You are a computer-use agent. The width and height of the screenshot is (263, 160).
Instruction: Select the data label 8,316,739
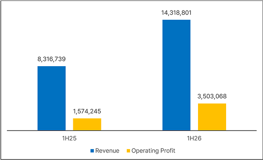tap(51, 59)
